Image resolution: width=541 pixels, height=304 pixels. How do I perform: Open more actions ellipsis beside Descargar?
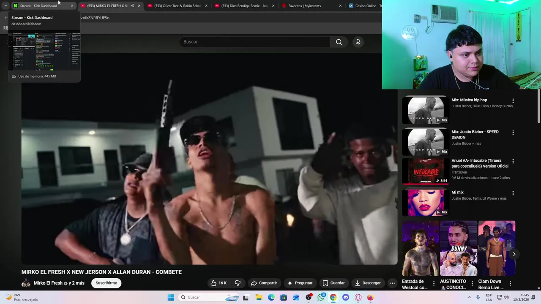[x=392, y=283]
